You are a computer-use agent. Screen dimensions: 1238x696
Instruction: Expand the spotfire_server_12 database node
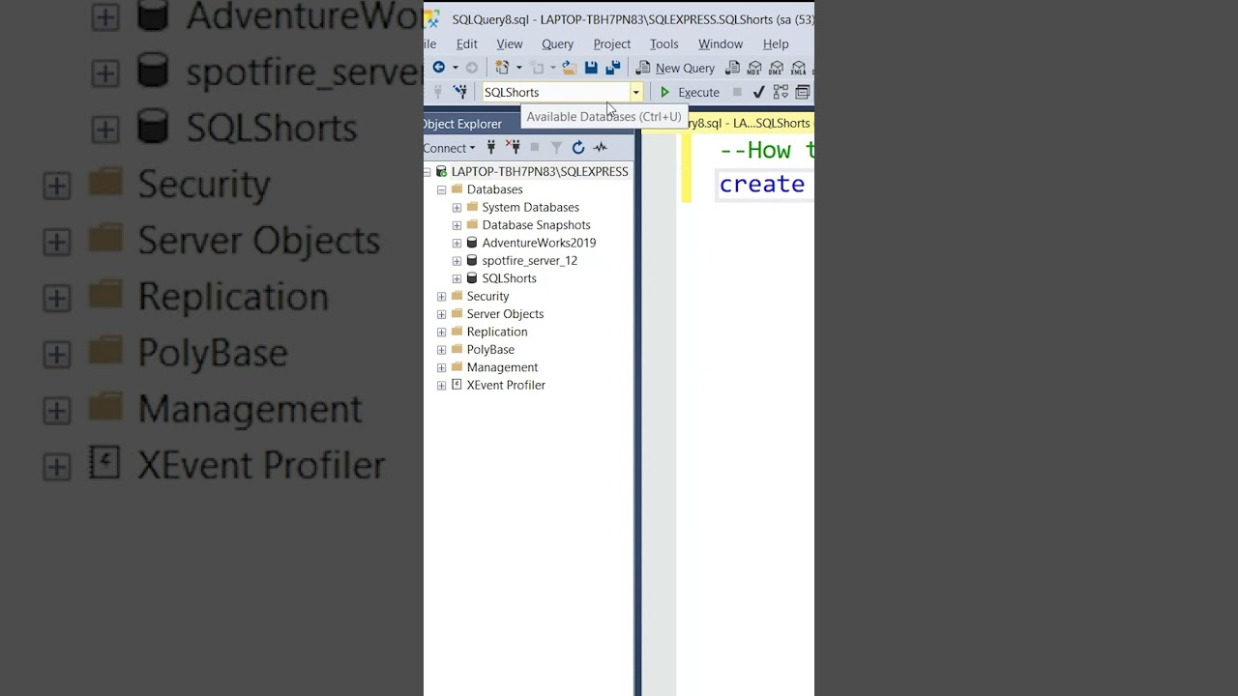(x=457, y=261)
